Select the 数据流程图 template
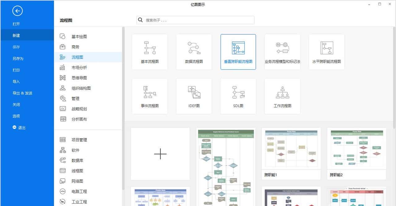This screenshot has height=206, width=396. 194,52
